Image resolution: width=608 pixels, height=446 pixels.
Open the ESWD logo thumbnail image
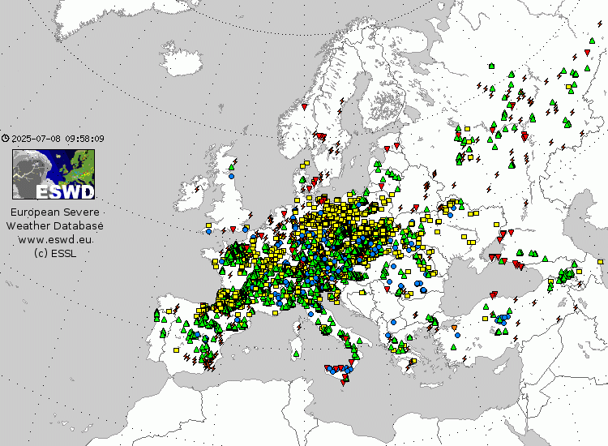point(54,174)
